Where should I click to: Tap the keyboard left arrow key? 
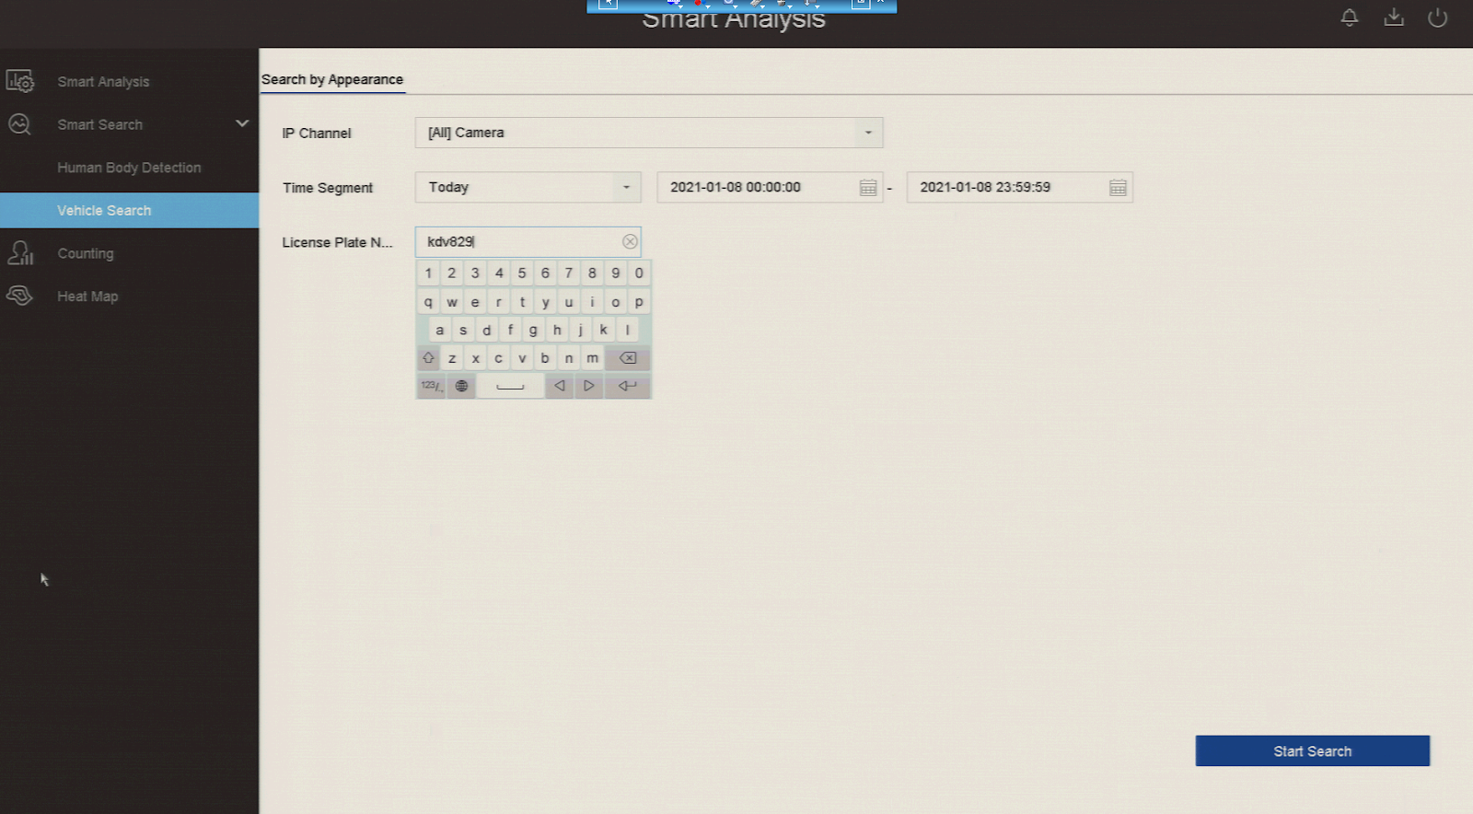coord(559,386)
